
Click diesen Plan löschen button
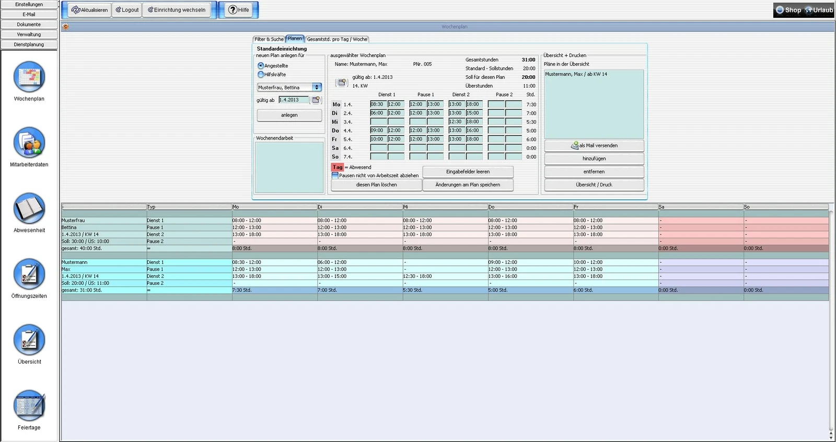tap(376, 184)
